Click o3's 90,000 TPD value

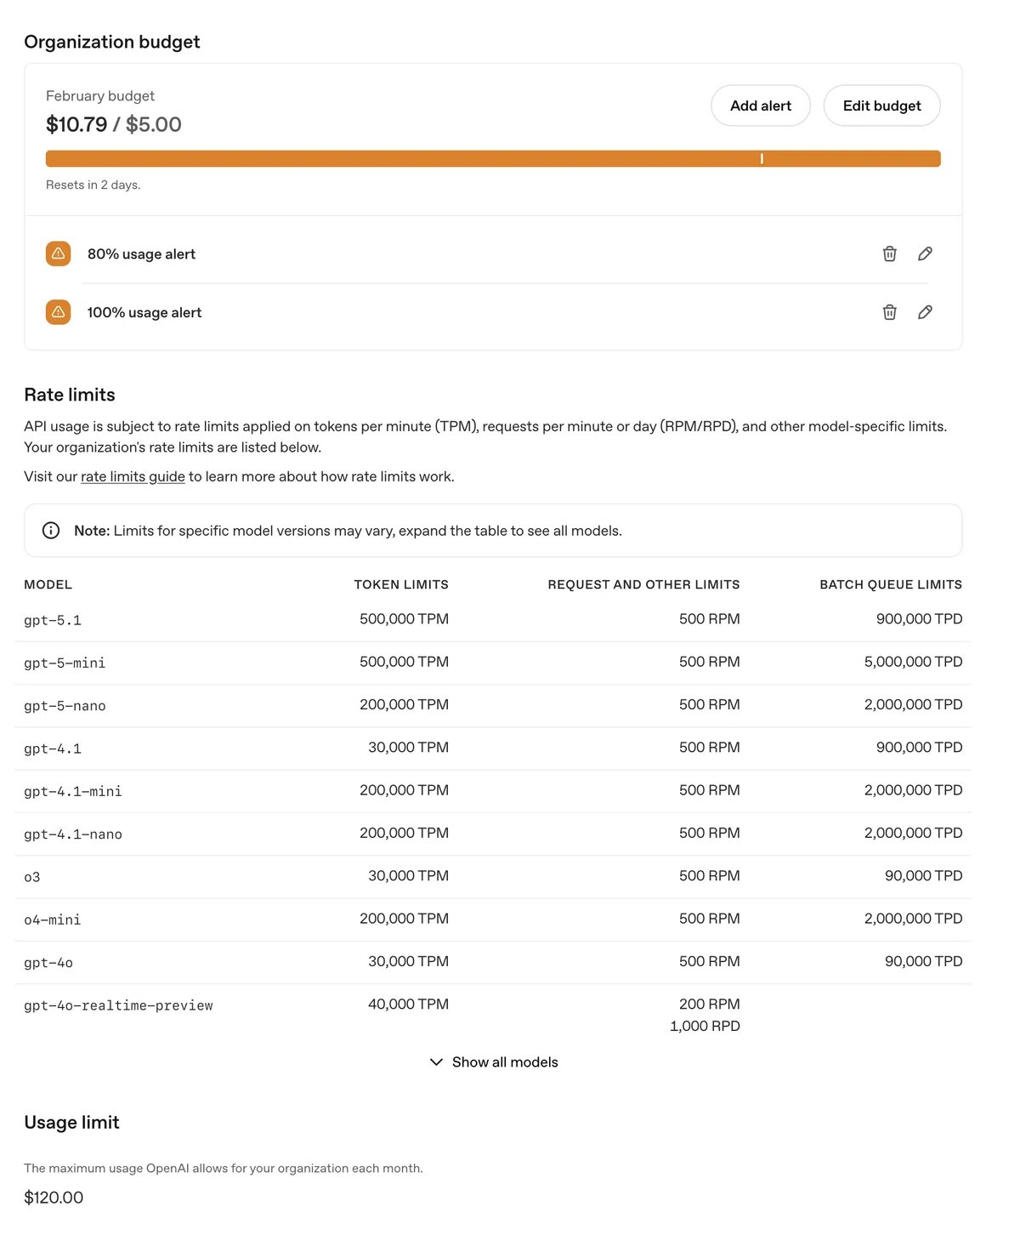(x=923, y=876)
